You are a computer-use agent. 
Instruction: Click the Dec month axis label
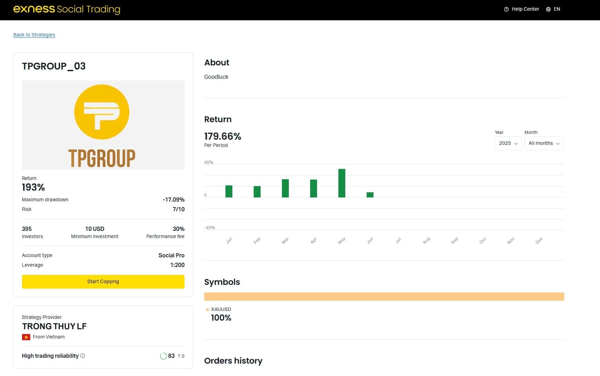[539, 241]
